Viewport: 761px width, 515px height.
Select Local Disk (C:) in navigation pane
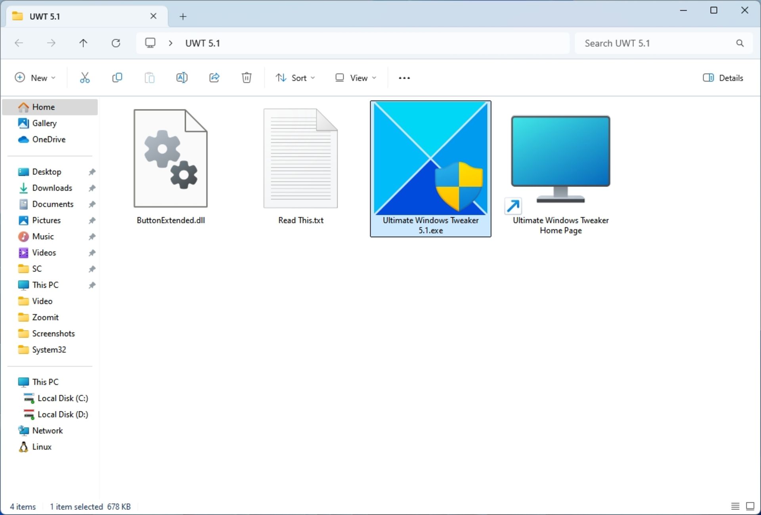(x=63, y=398)
